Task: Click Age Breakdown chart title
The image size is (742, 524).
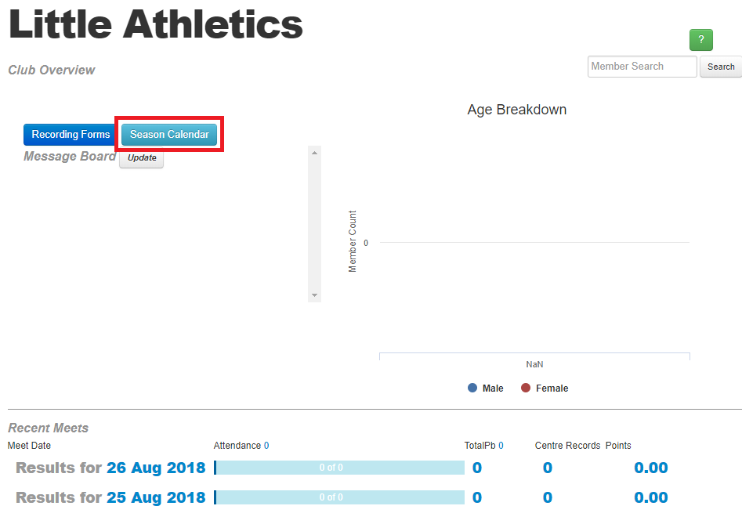Action: click(517, 110)
